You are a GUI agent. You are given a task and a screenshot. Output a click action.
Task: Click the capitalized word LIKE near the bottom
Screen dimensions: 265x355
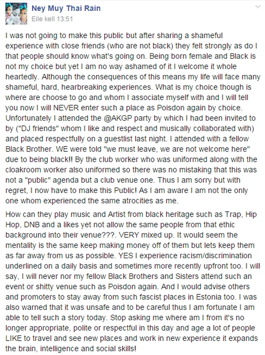point(13,338)
